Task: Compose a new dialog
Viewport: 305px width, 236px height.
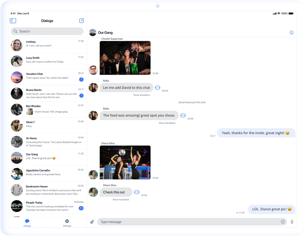Action: point(81,21)
